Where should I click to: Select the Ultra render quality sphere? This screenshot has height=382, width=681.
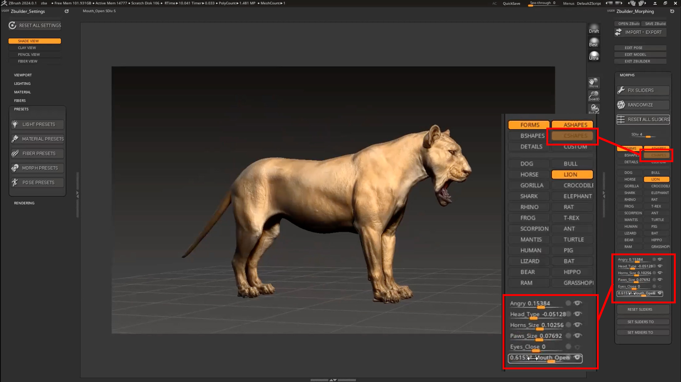593,55
